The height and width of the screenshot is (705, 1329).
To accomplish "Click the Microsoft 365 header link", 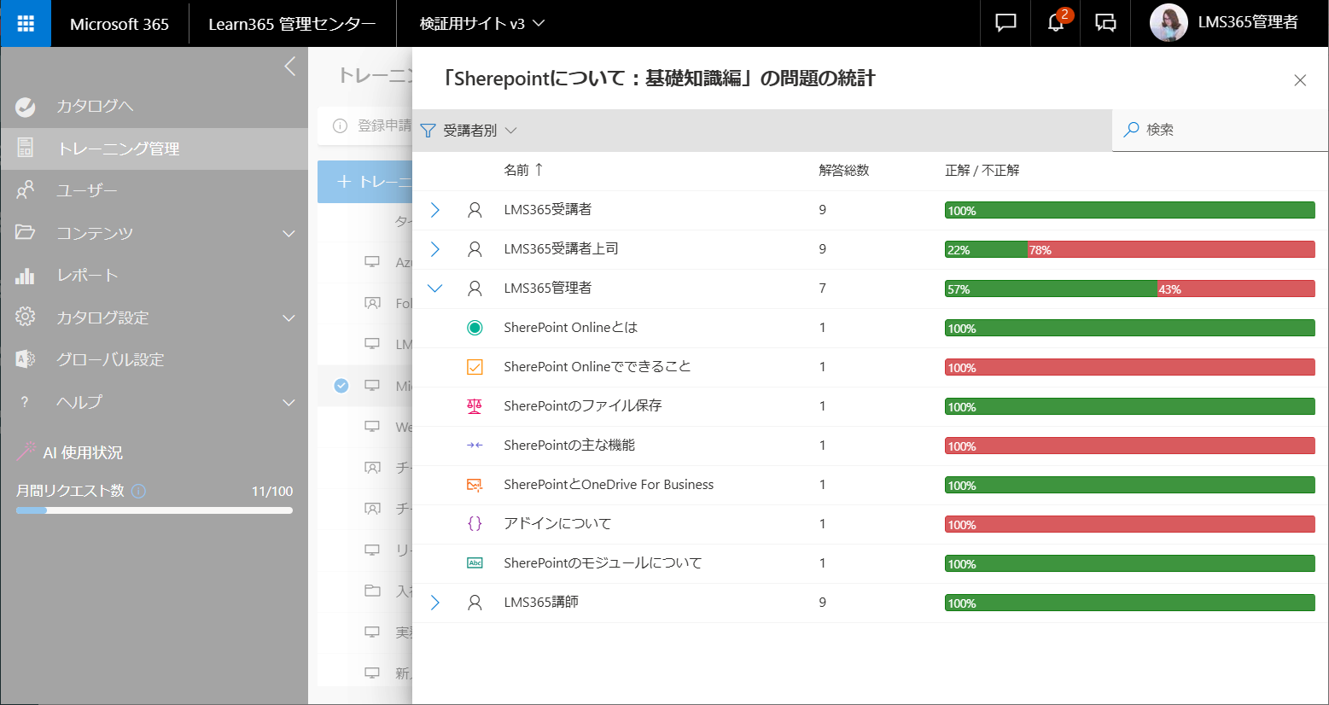I will point(119,24).
